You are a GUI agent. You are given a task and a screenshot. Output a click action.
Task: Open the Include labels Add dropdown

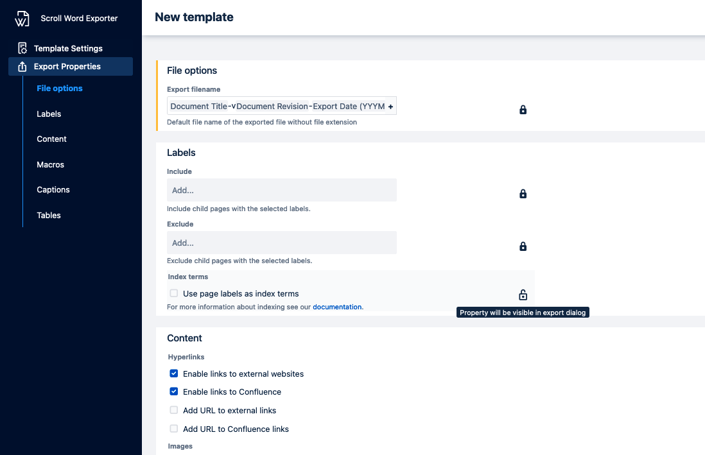281,190
